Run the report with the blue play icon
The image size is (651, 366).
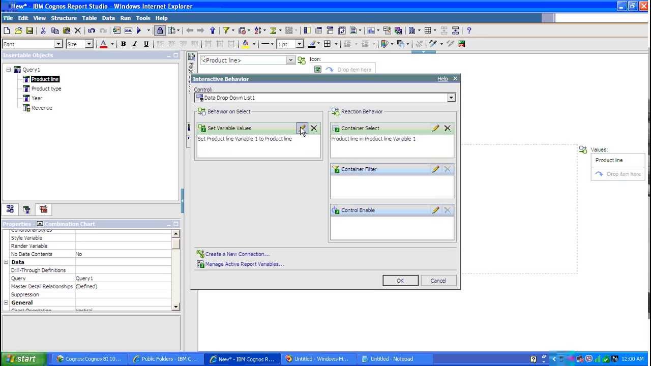139,30
